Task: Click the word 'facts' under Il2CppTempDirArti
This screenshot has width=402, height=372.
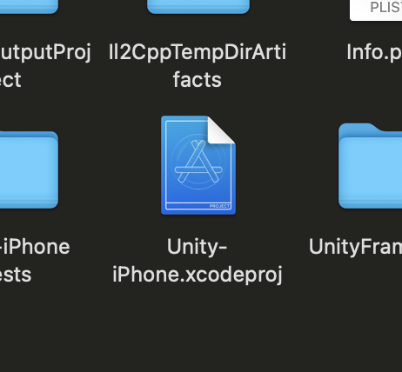Action: pos(198,80)
